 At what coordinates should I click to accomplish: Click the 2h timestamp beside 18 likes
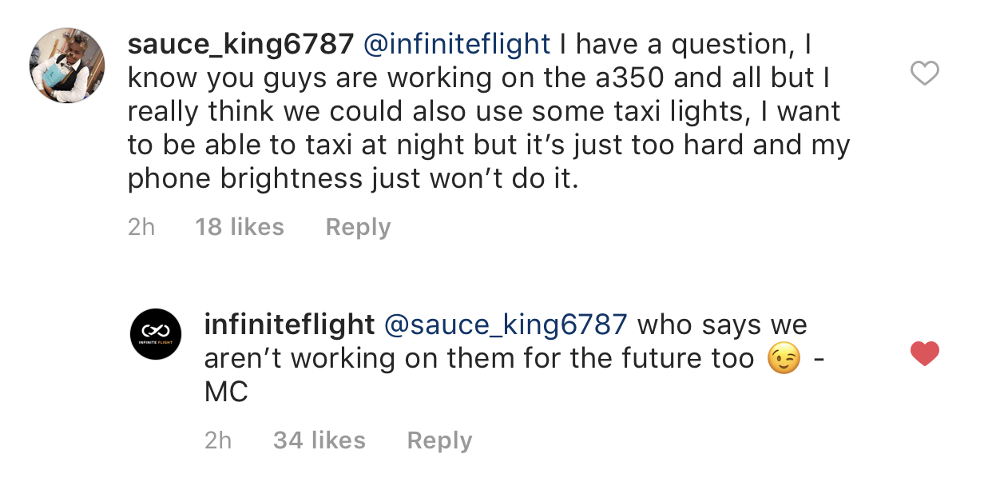tap(141, 227)
